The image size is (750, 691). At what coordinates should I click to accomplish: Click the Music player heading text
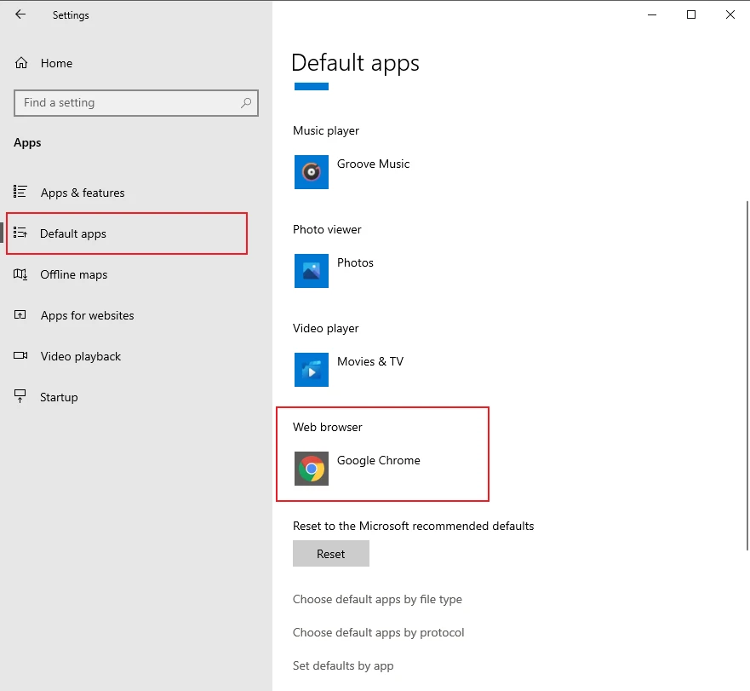pos(326,130)
